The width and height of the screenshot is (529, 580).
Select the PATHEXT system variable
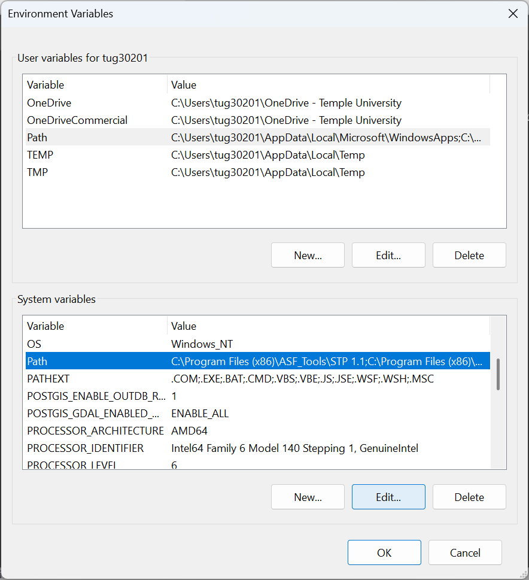click(48, 379)
